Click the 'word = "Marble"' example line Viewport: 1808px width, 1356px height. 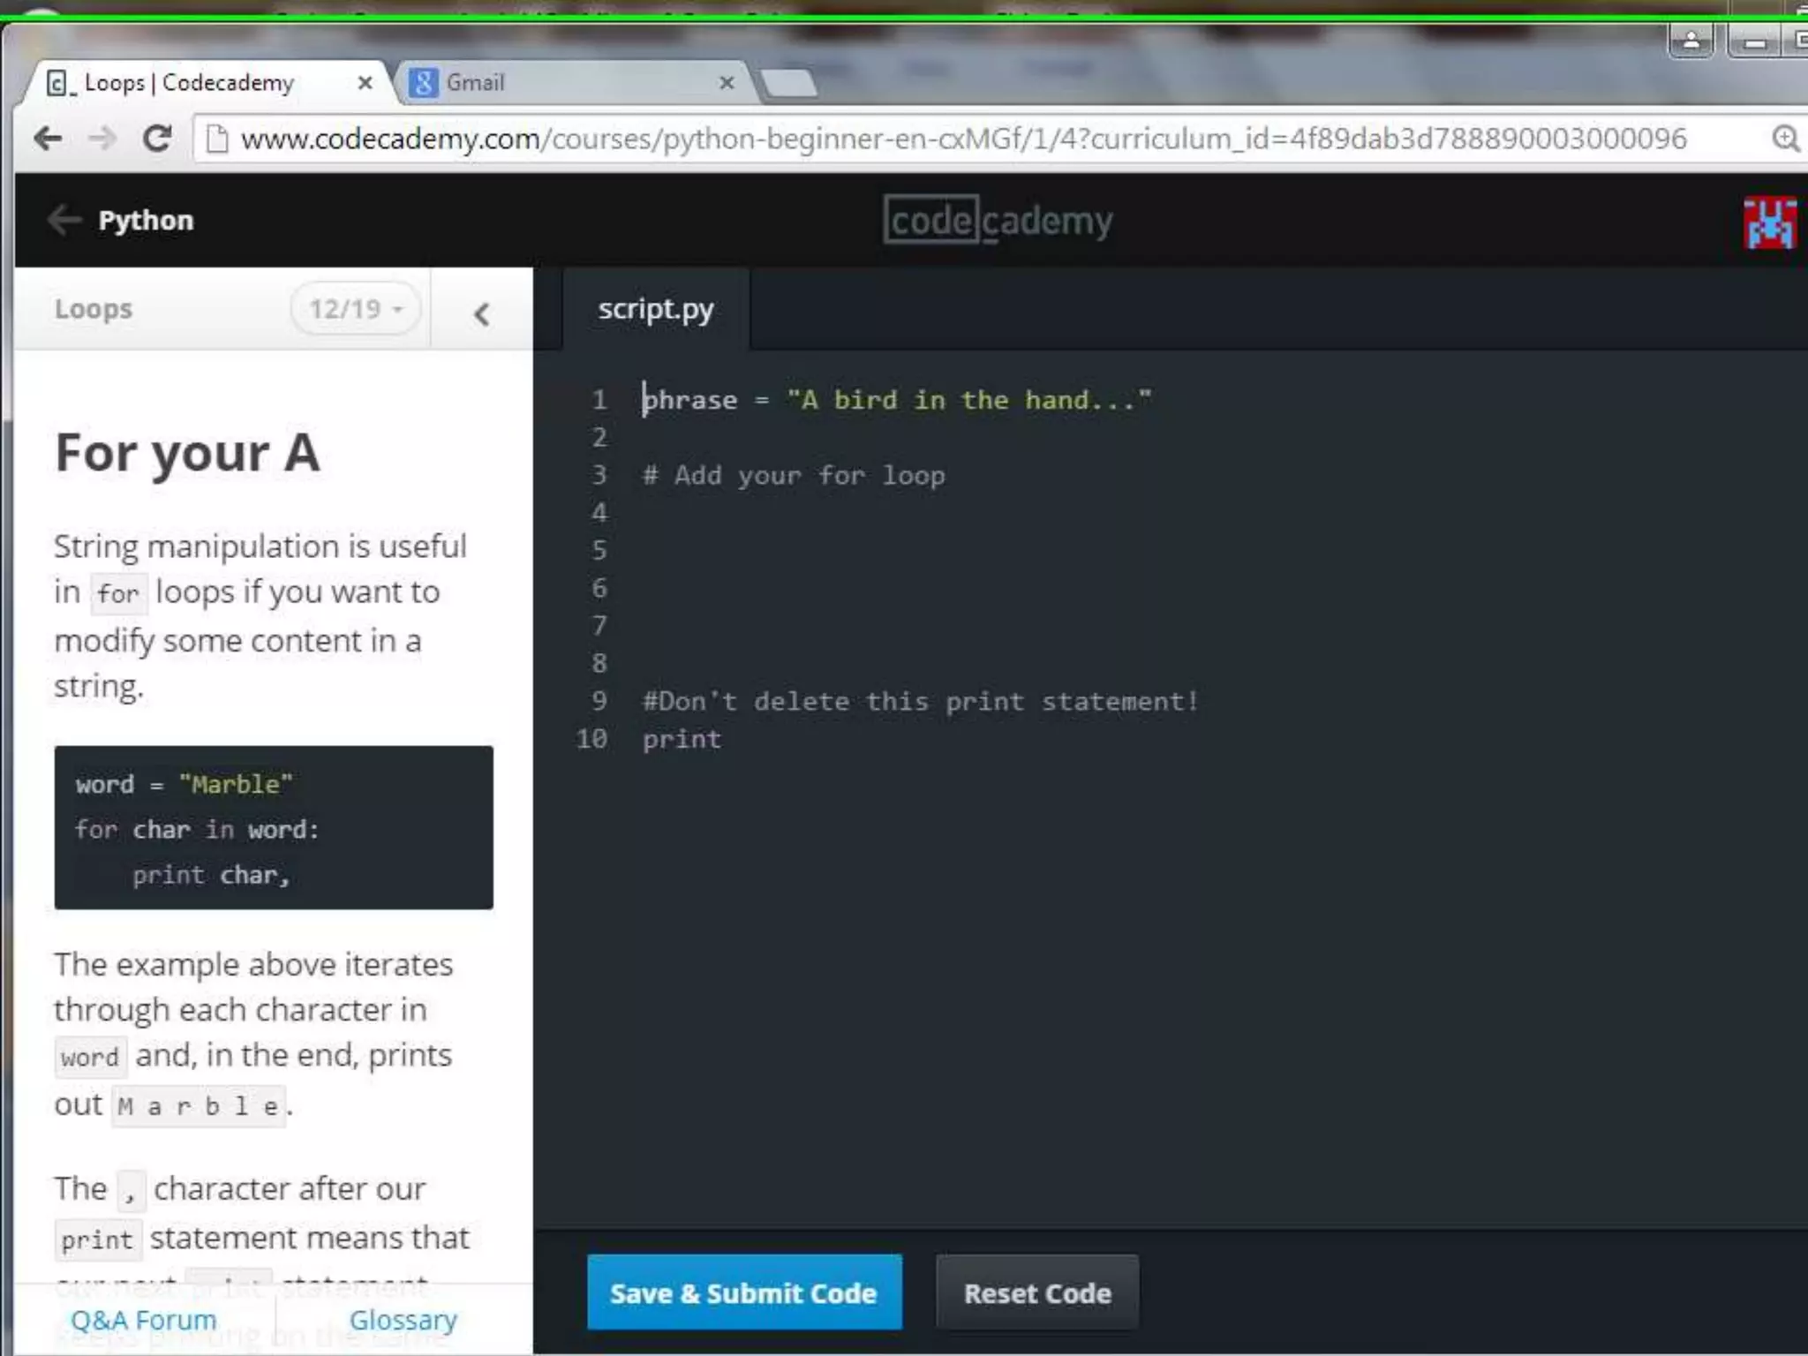pyautogui.click(x=184, y=784)
